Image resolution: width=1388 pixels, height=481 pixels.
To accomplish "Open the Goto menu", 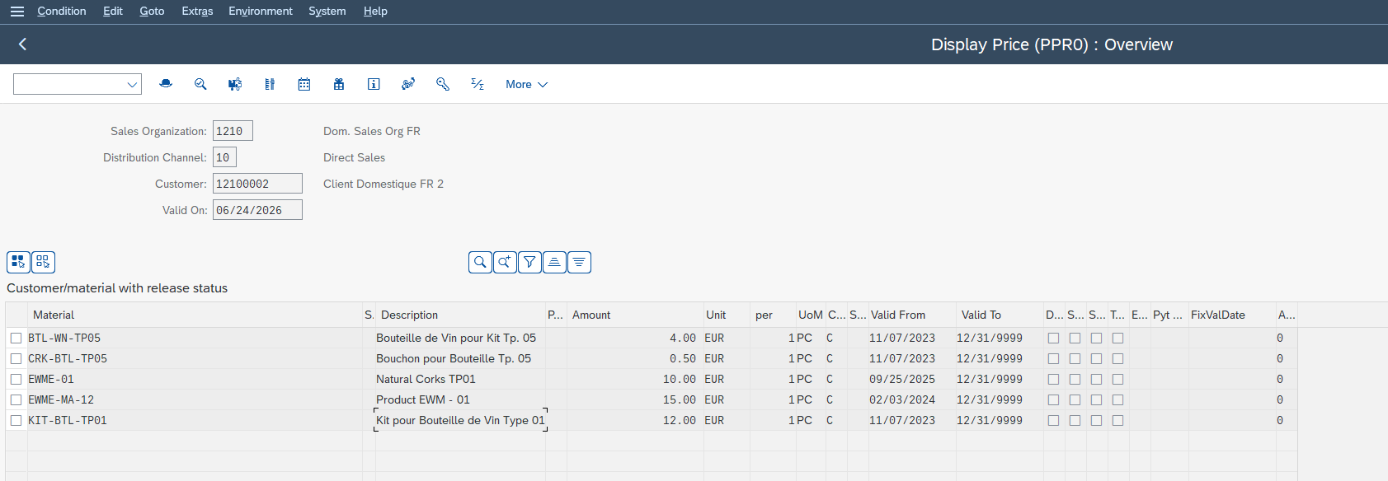I will coord(152,11).
